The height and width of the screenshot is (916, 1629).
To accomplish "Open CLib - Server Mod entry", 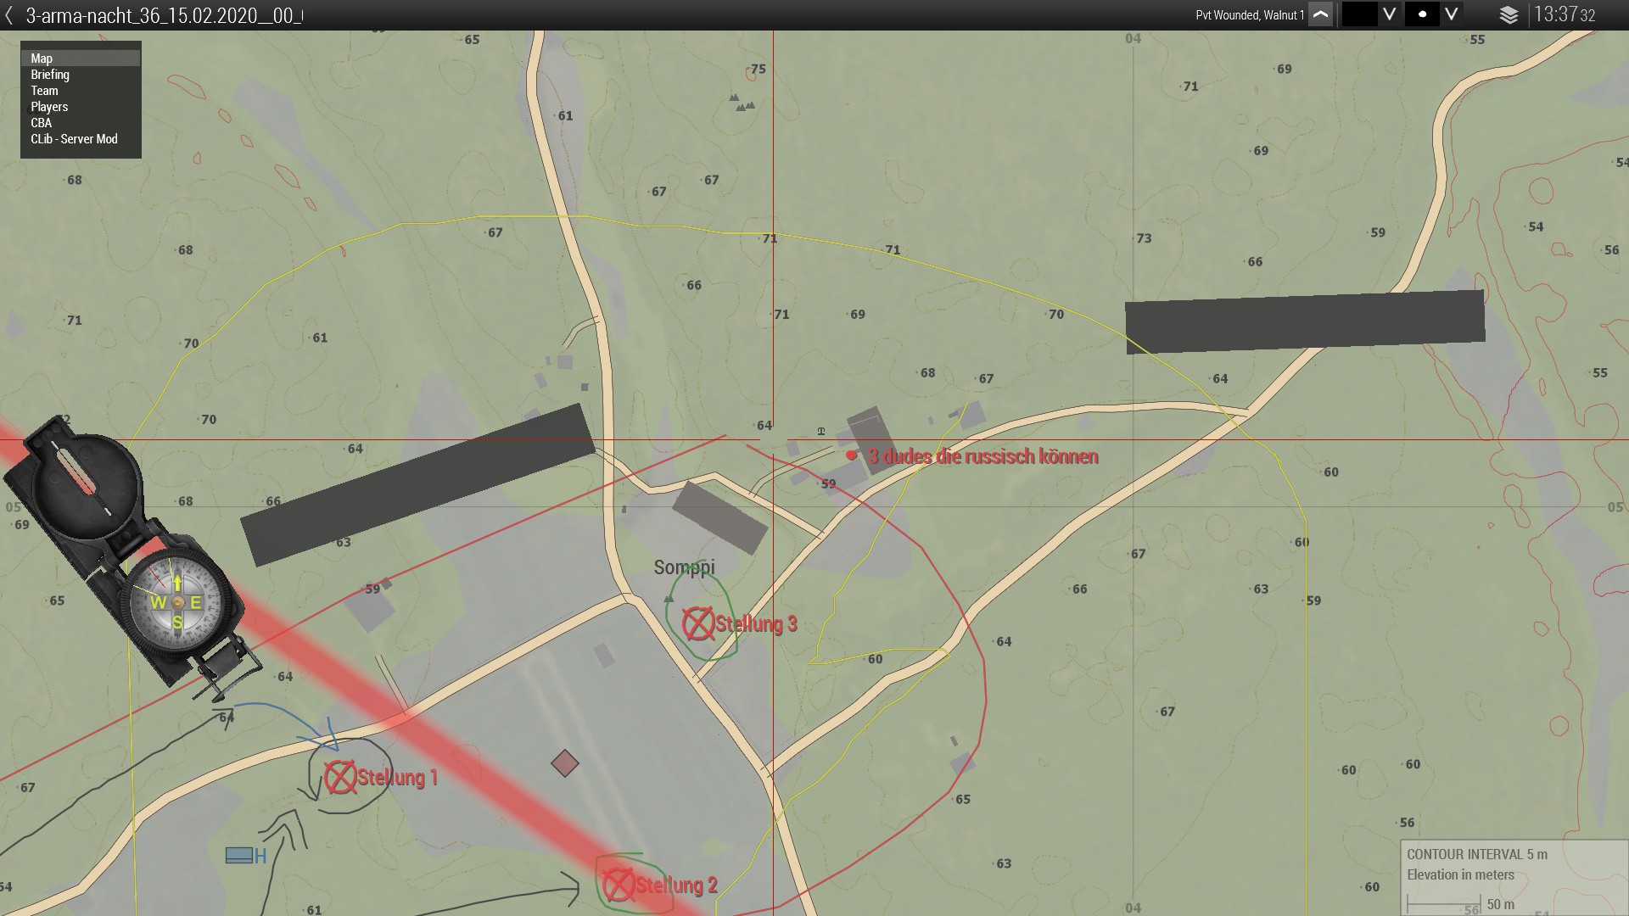I will [x=74, y=139].
